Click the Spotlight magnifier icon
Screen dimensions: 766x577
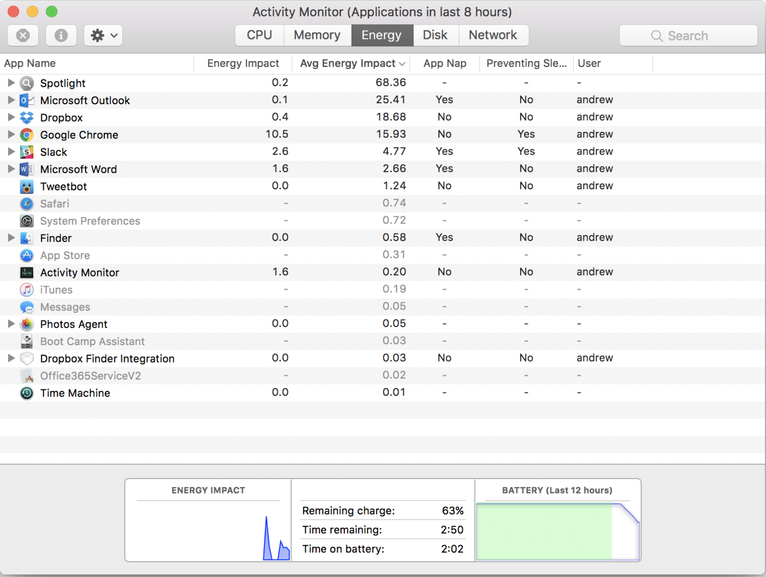(x=27, y=83)
